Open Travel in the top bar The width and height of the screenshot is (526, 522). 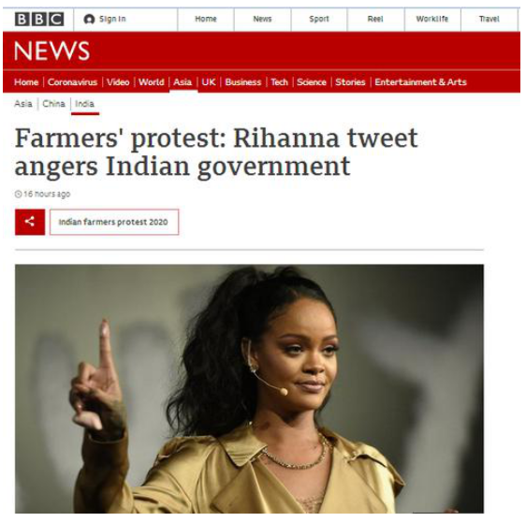pyautogui.click(x=489, y=19)
